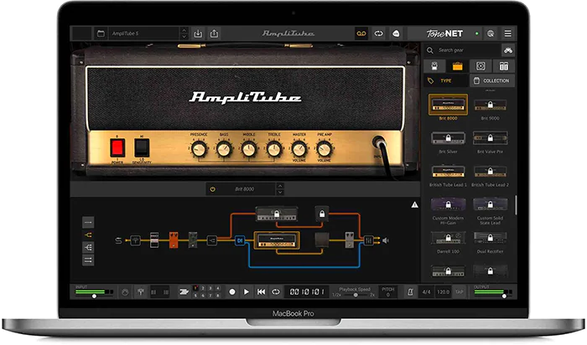Toggle the LO sensitivity switch on amp
The image size is (587, 345).
(142, 148)
